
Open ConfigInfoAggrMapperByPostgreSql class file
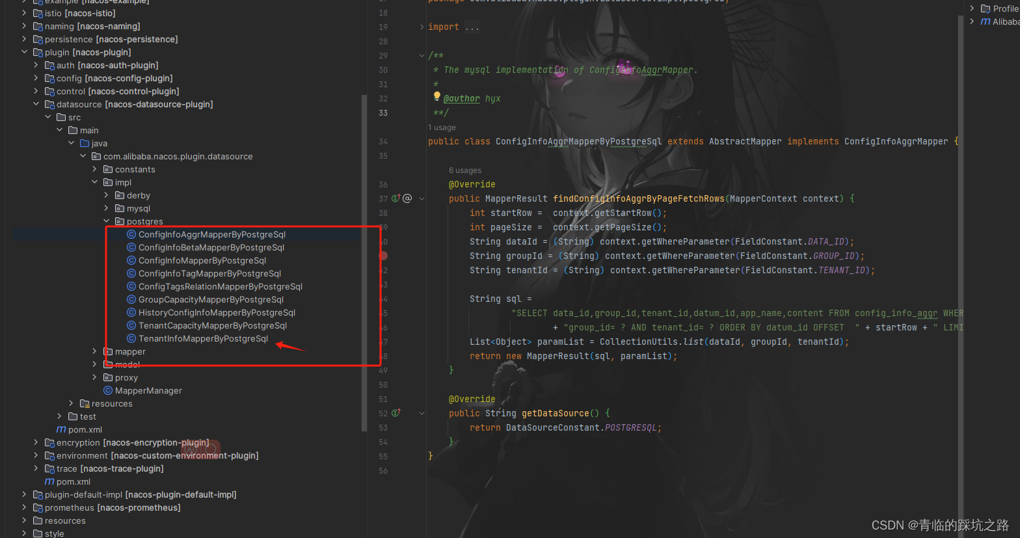pos(212,234)
